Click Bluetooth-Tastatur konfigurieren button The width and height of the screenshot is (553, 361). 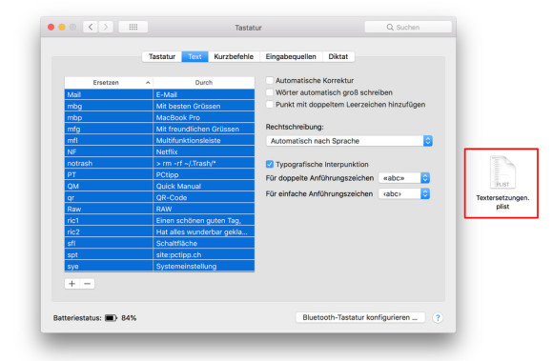(360, 318)
